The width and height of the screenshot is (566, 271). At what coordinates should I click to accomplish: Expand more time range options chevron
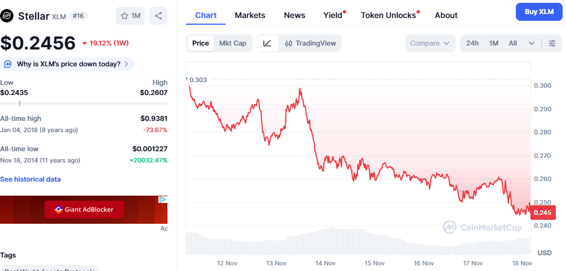coord(531,43)
